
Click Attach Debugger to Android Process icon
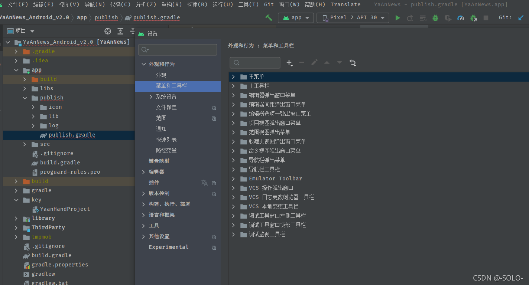[x=473, y=18]
